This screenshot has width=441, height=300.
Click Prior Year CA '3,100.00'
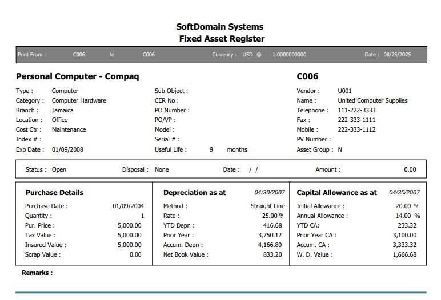(404, 235)
